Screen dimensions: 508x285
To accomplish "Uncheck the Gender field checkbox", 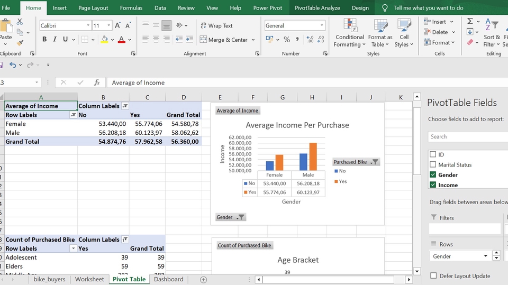I will [433, 174].
